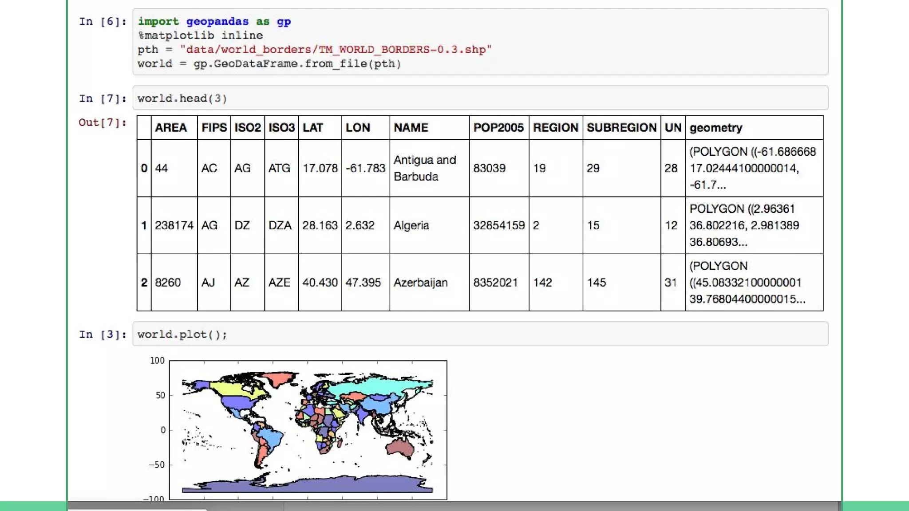Screen dimensions: 909x511
Task: Click the shapefile path string in code
Action: pyautogui.click(x=336, y=49)
